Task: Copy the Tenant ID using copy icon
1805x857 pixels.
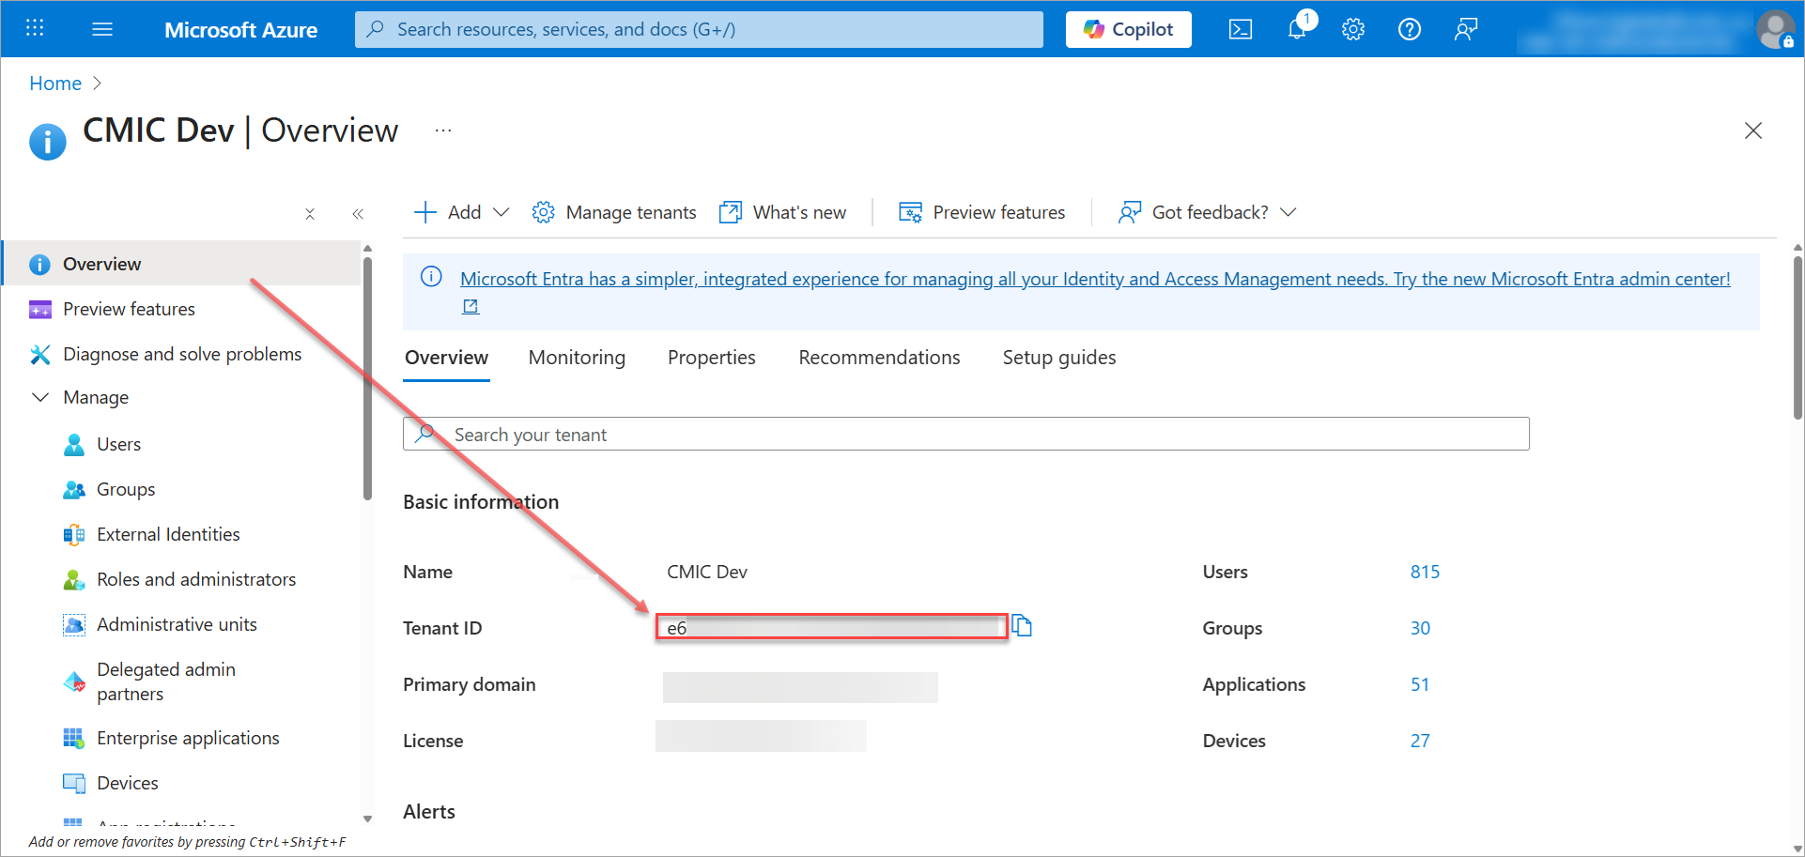Action: coord(1023,626)
